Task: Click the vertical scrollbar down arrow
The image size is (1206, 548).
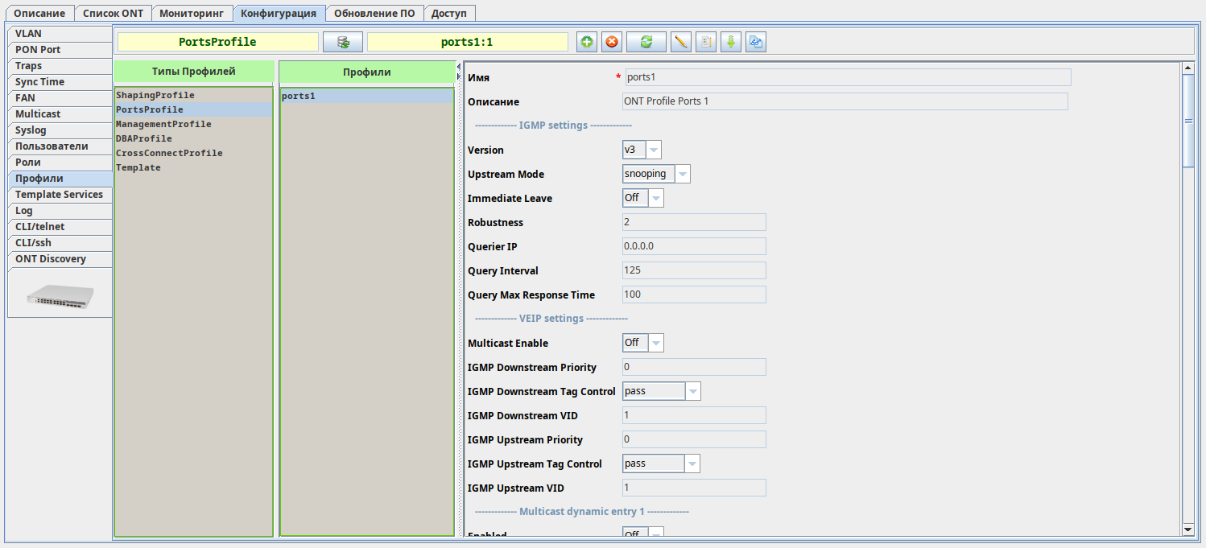Action: click(x=1187, y=529)
